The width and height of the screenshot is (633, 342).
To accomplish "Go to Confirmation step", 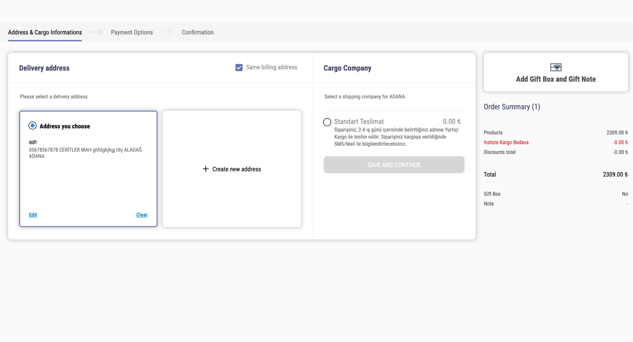I will pos(198,32).
